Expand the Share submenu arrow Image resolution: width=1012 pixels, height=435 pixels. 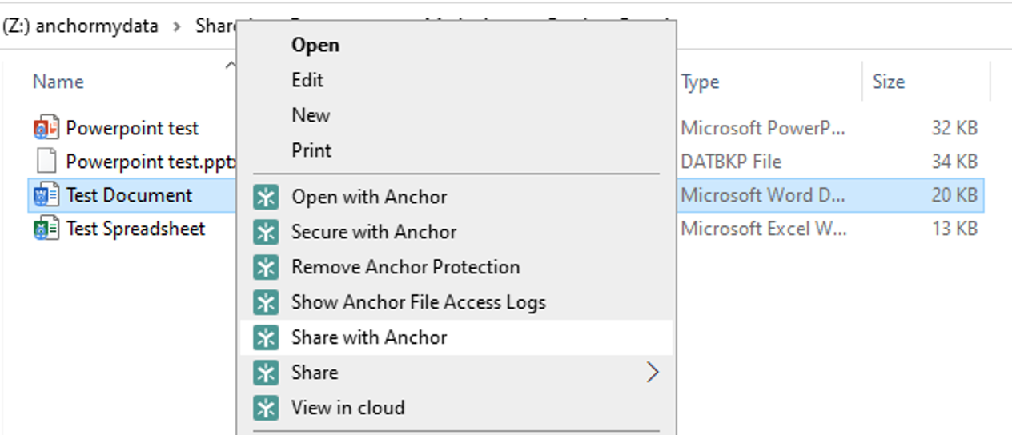(x=653, y=373)
